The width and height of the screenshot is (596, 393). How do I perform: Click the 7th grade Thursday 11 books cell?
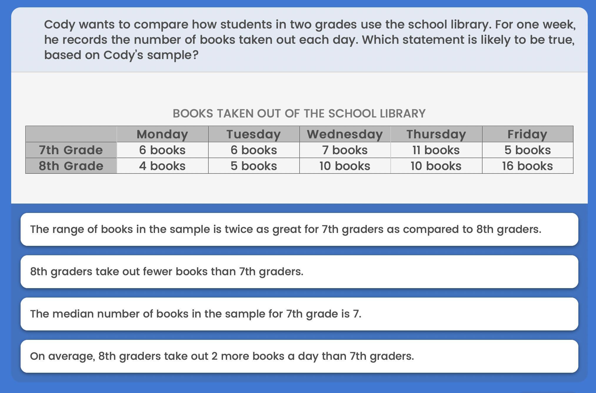click(436, 150)
